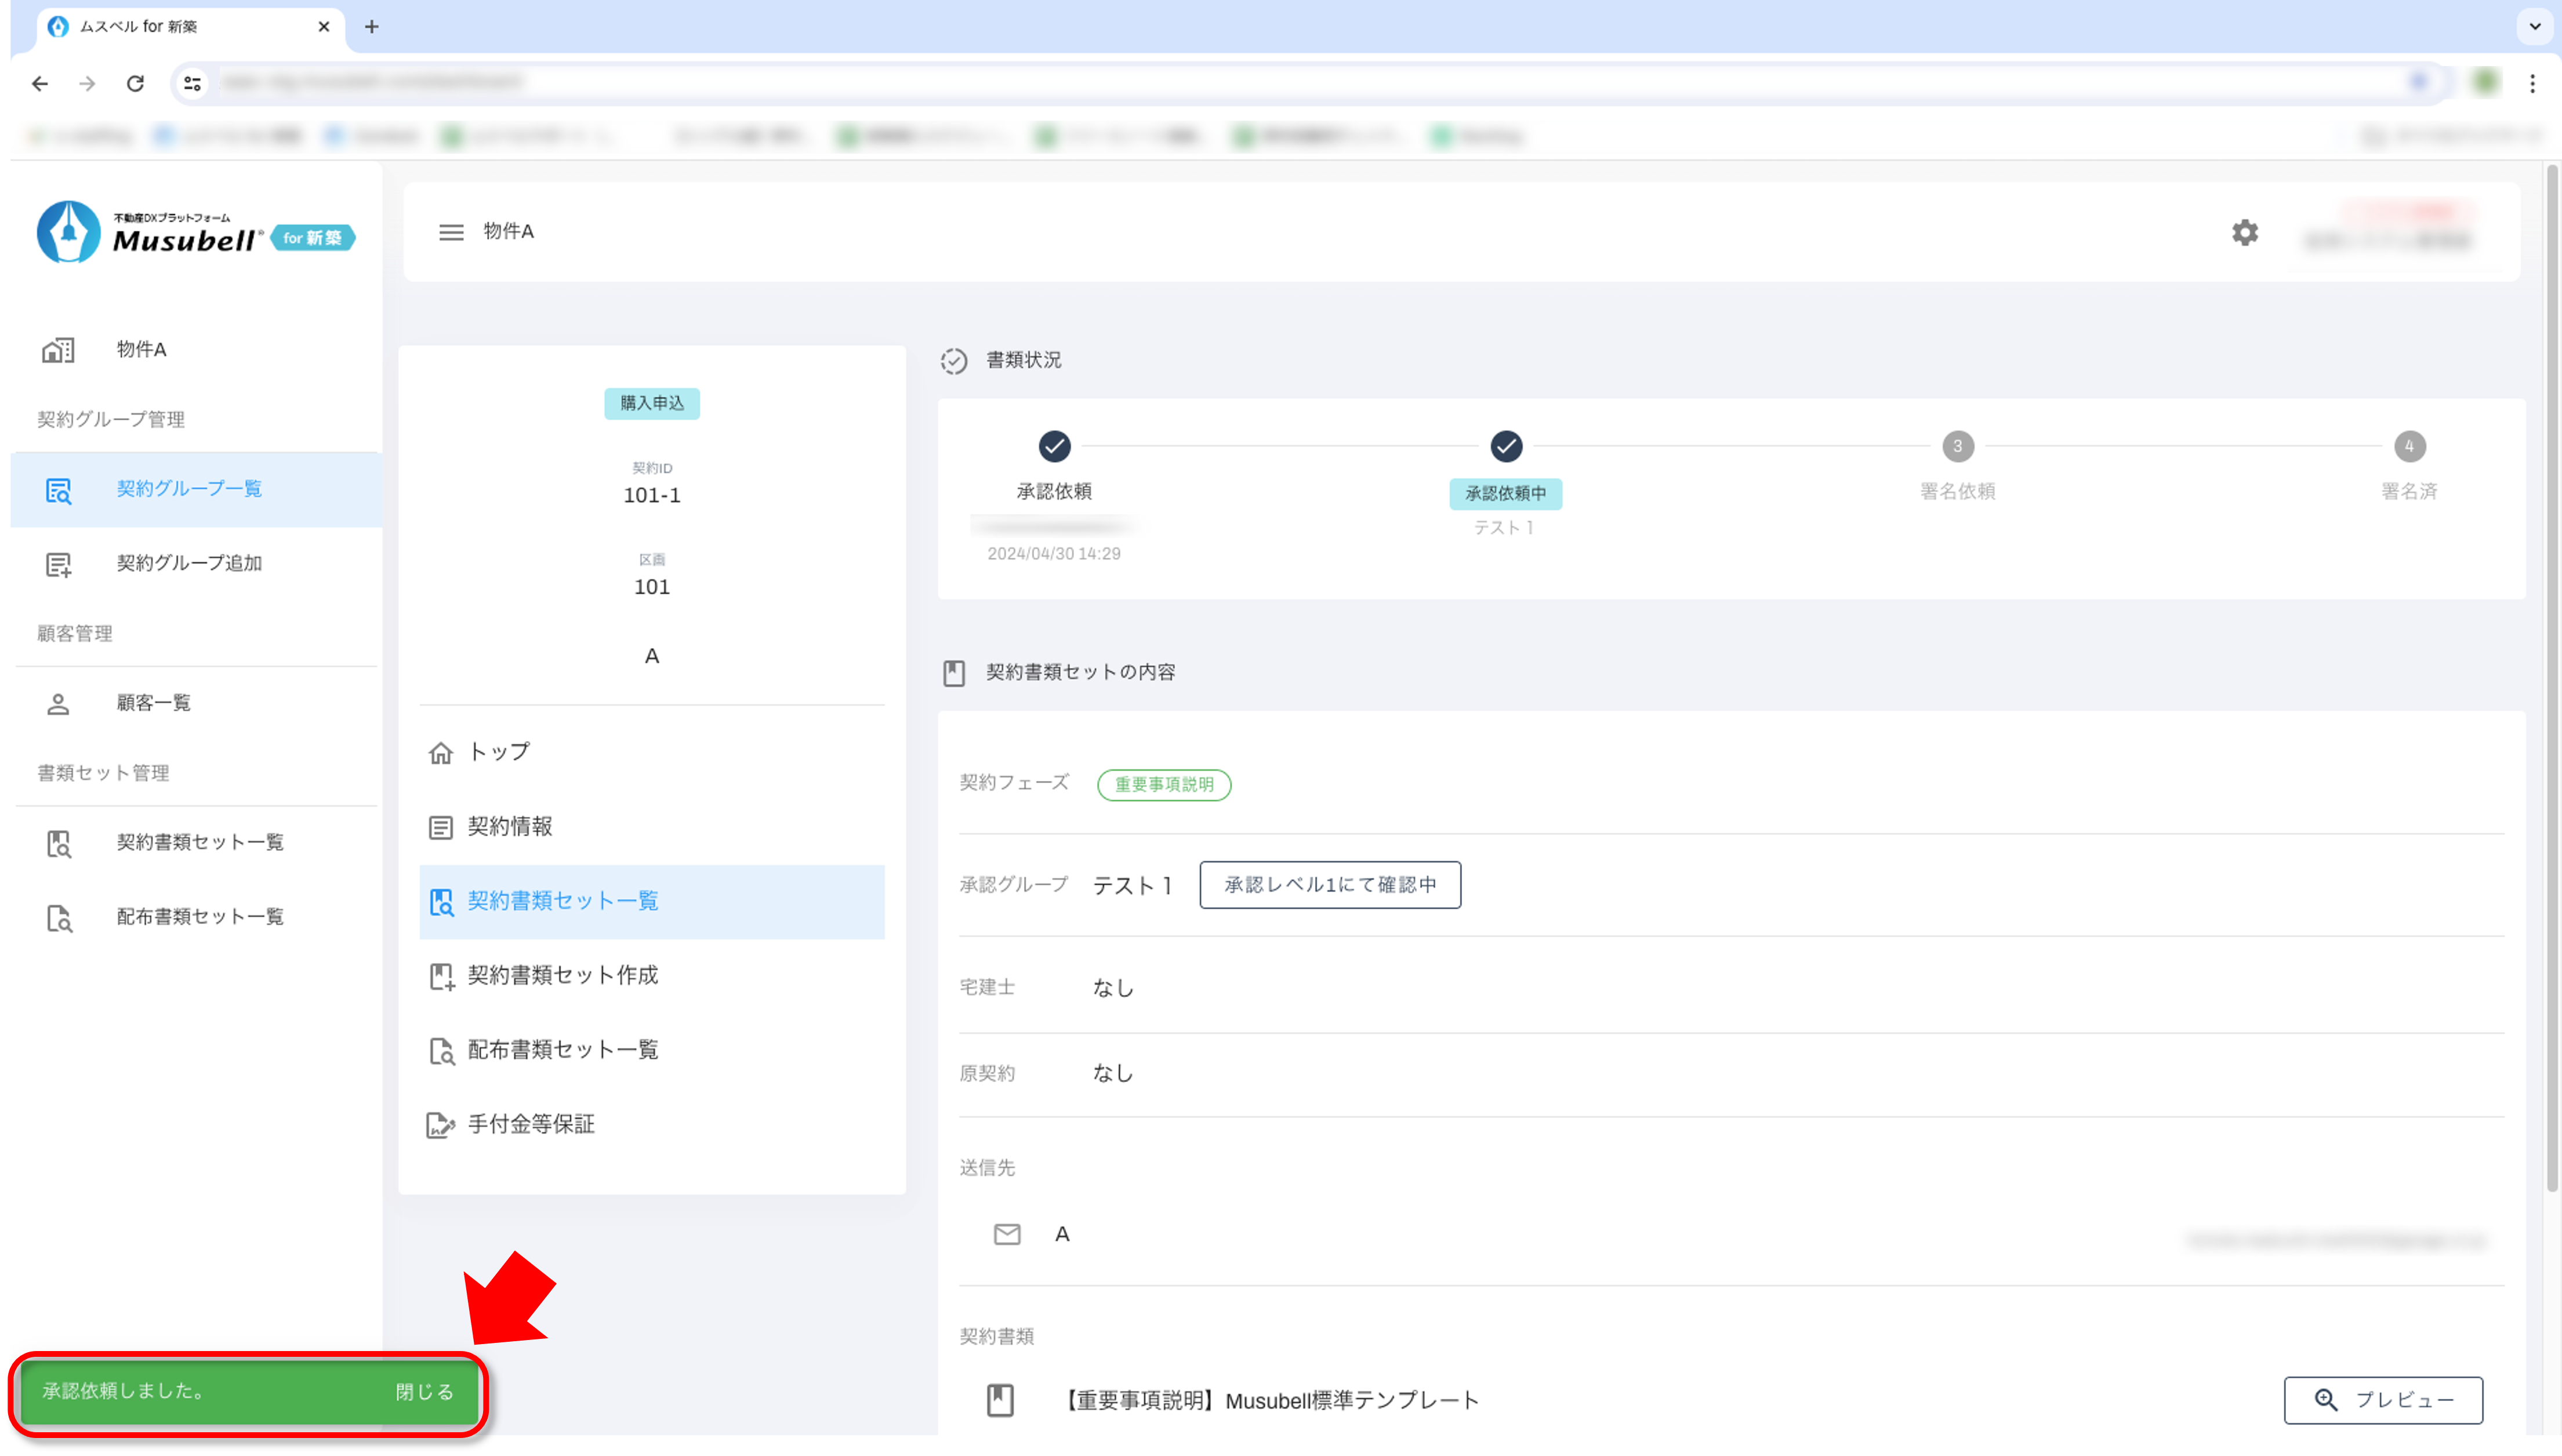Click the 契約グループ追加 icon in sidebar
Screen dimensions: 2562x1456
[58, 564]
